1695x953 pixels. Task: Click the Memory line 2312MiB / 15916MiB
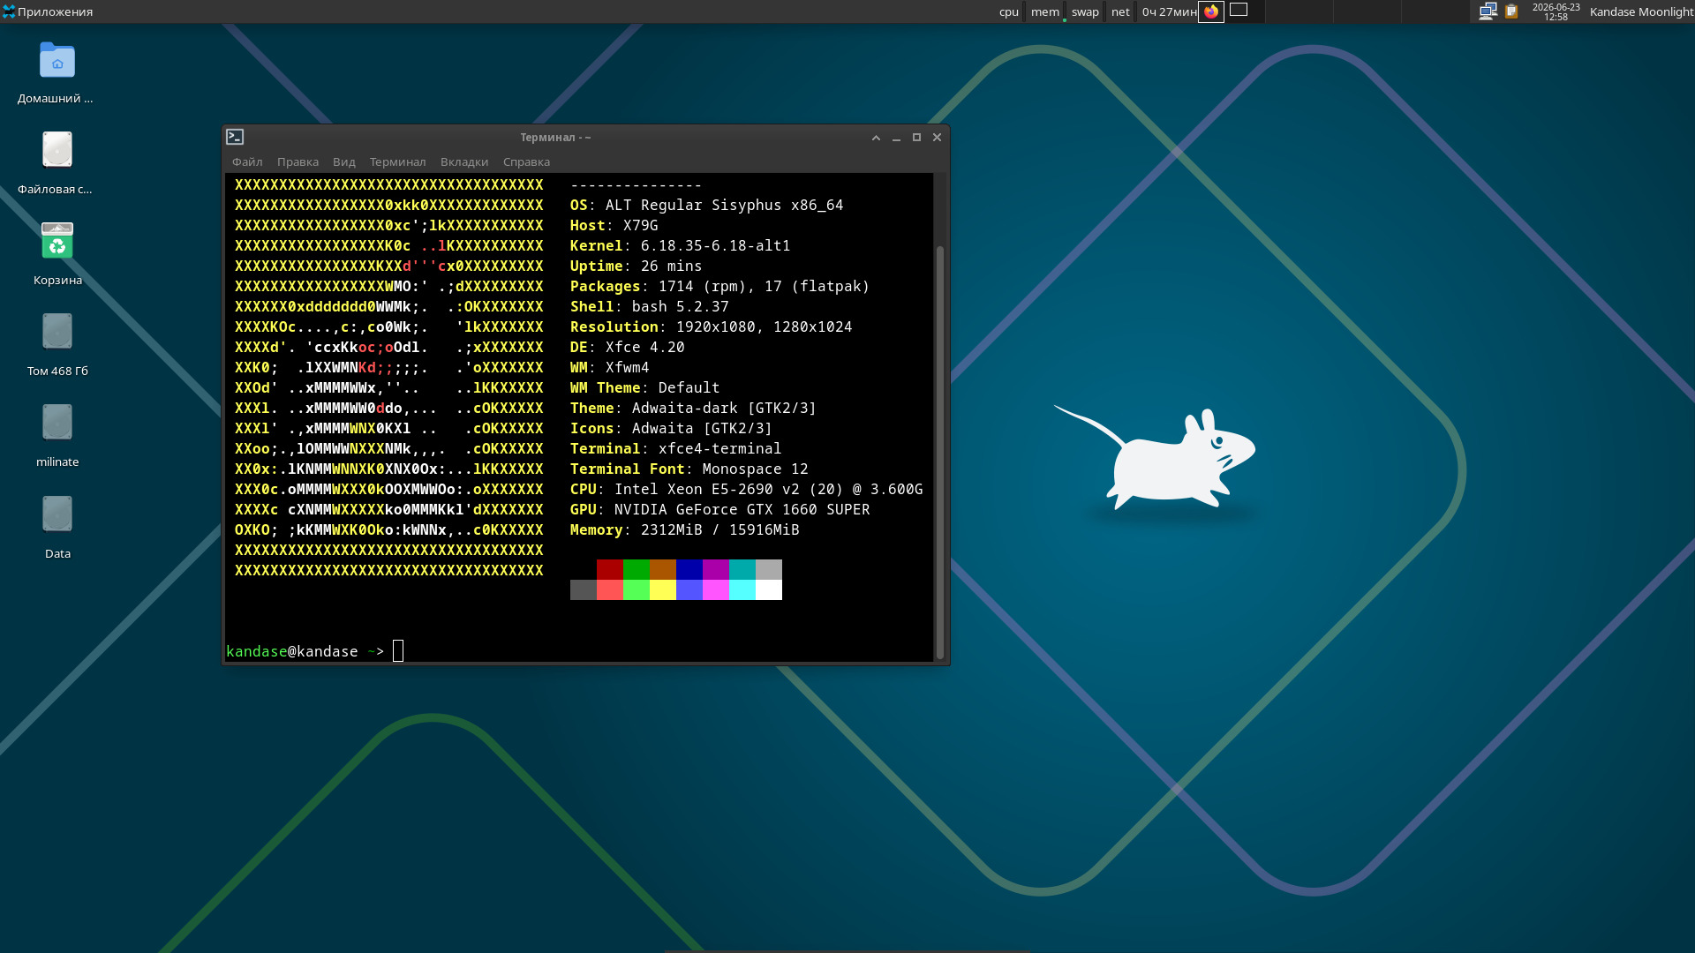coord(684,529)
